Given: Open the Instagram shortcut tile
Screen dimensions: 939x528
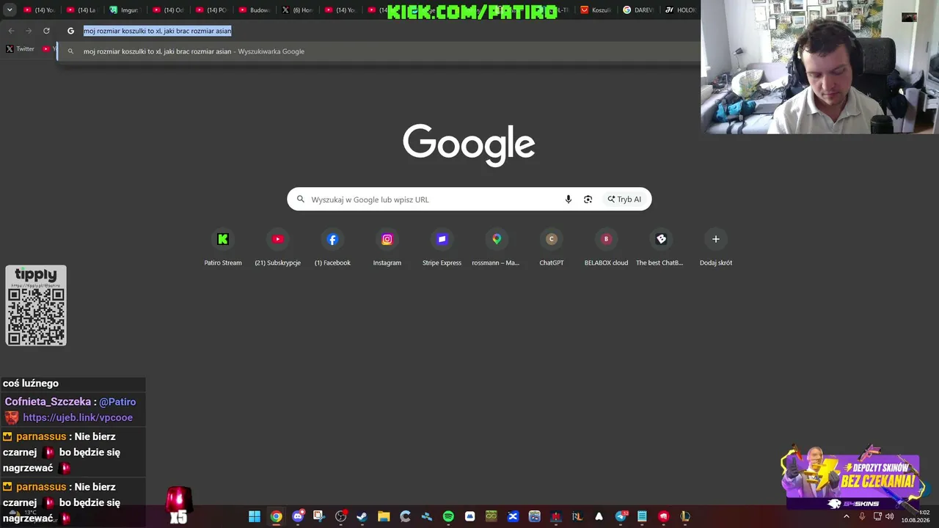Looking at the screenshot, I should pos(387,248).
